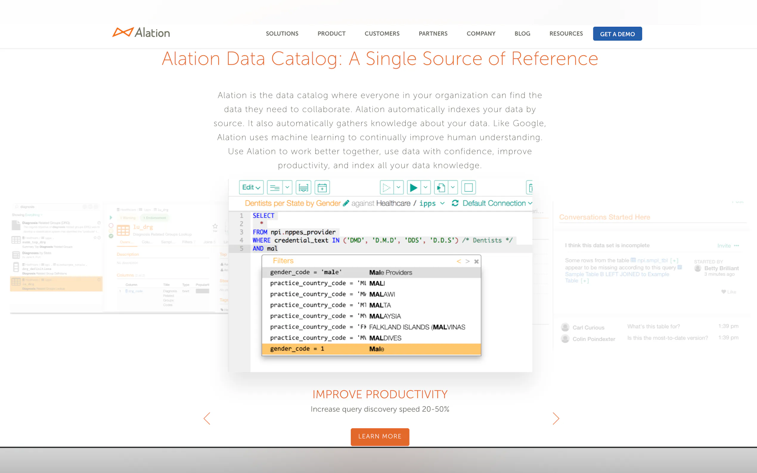757x473 pixels.
Task: Click the calendar schedule icon
Action: [x=322, y=188]
